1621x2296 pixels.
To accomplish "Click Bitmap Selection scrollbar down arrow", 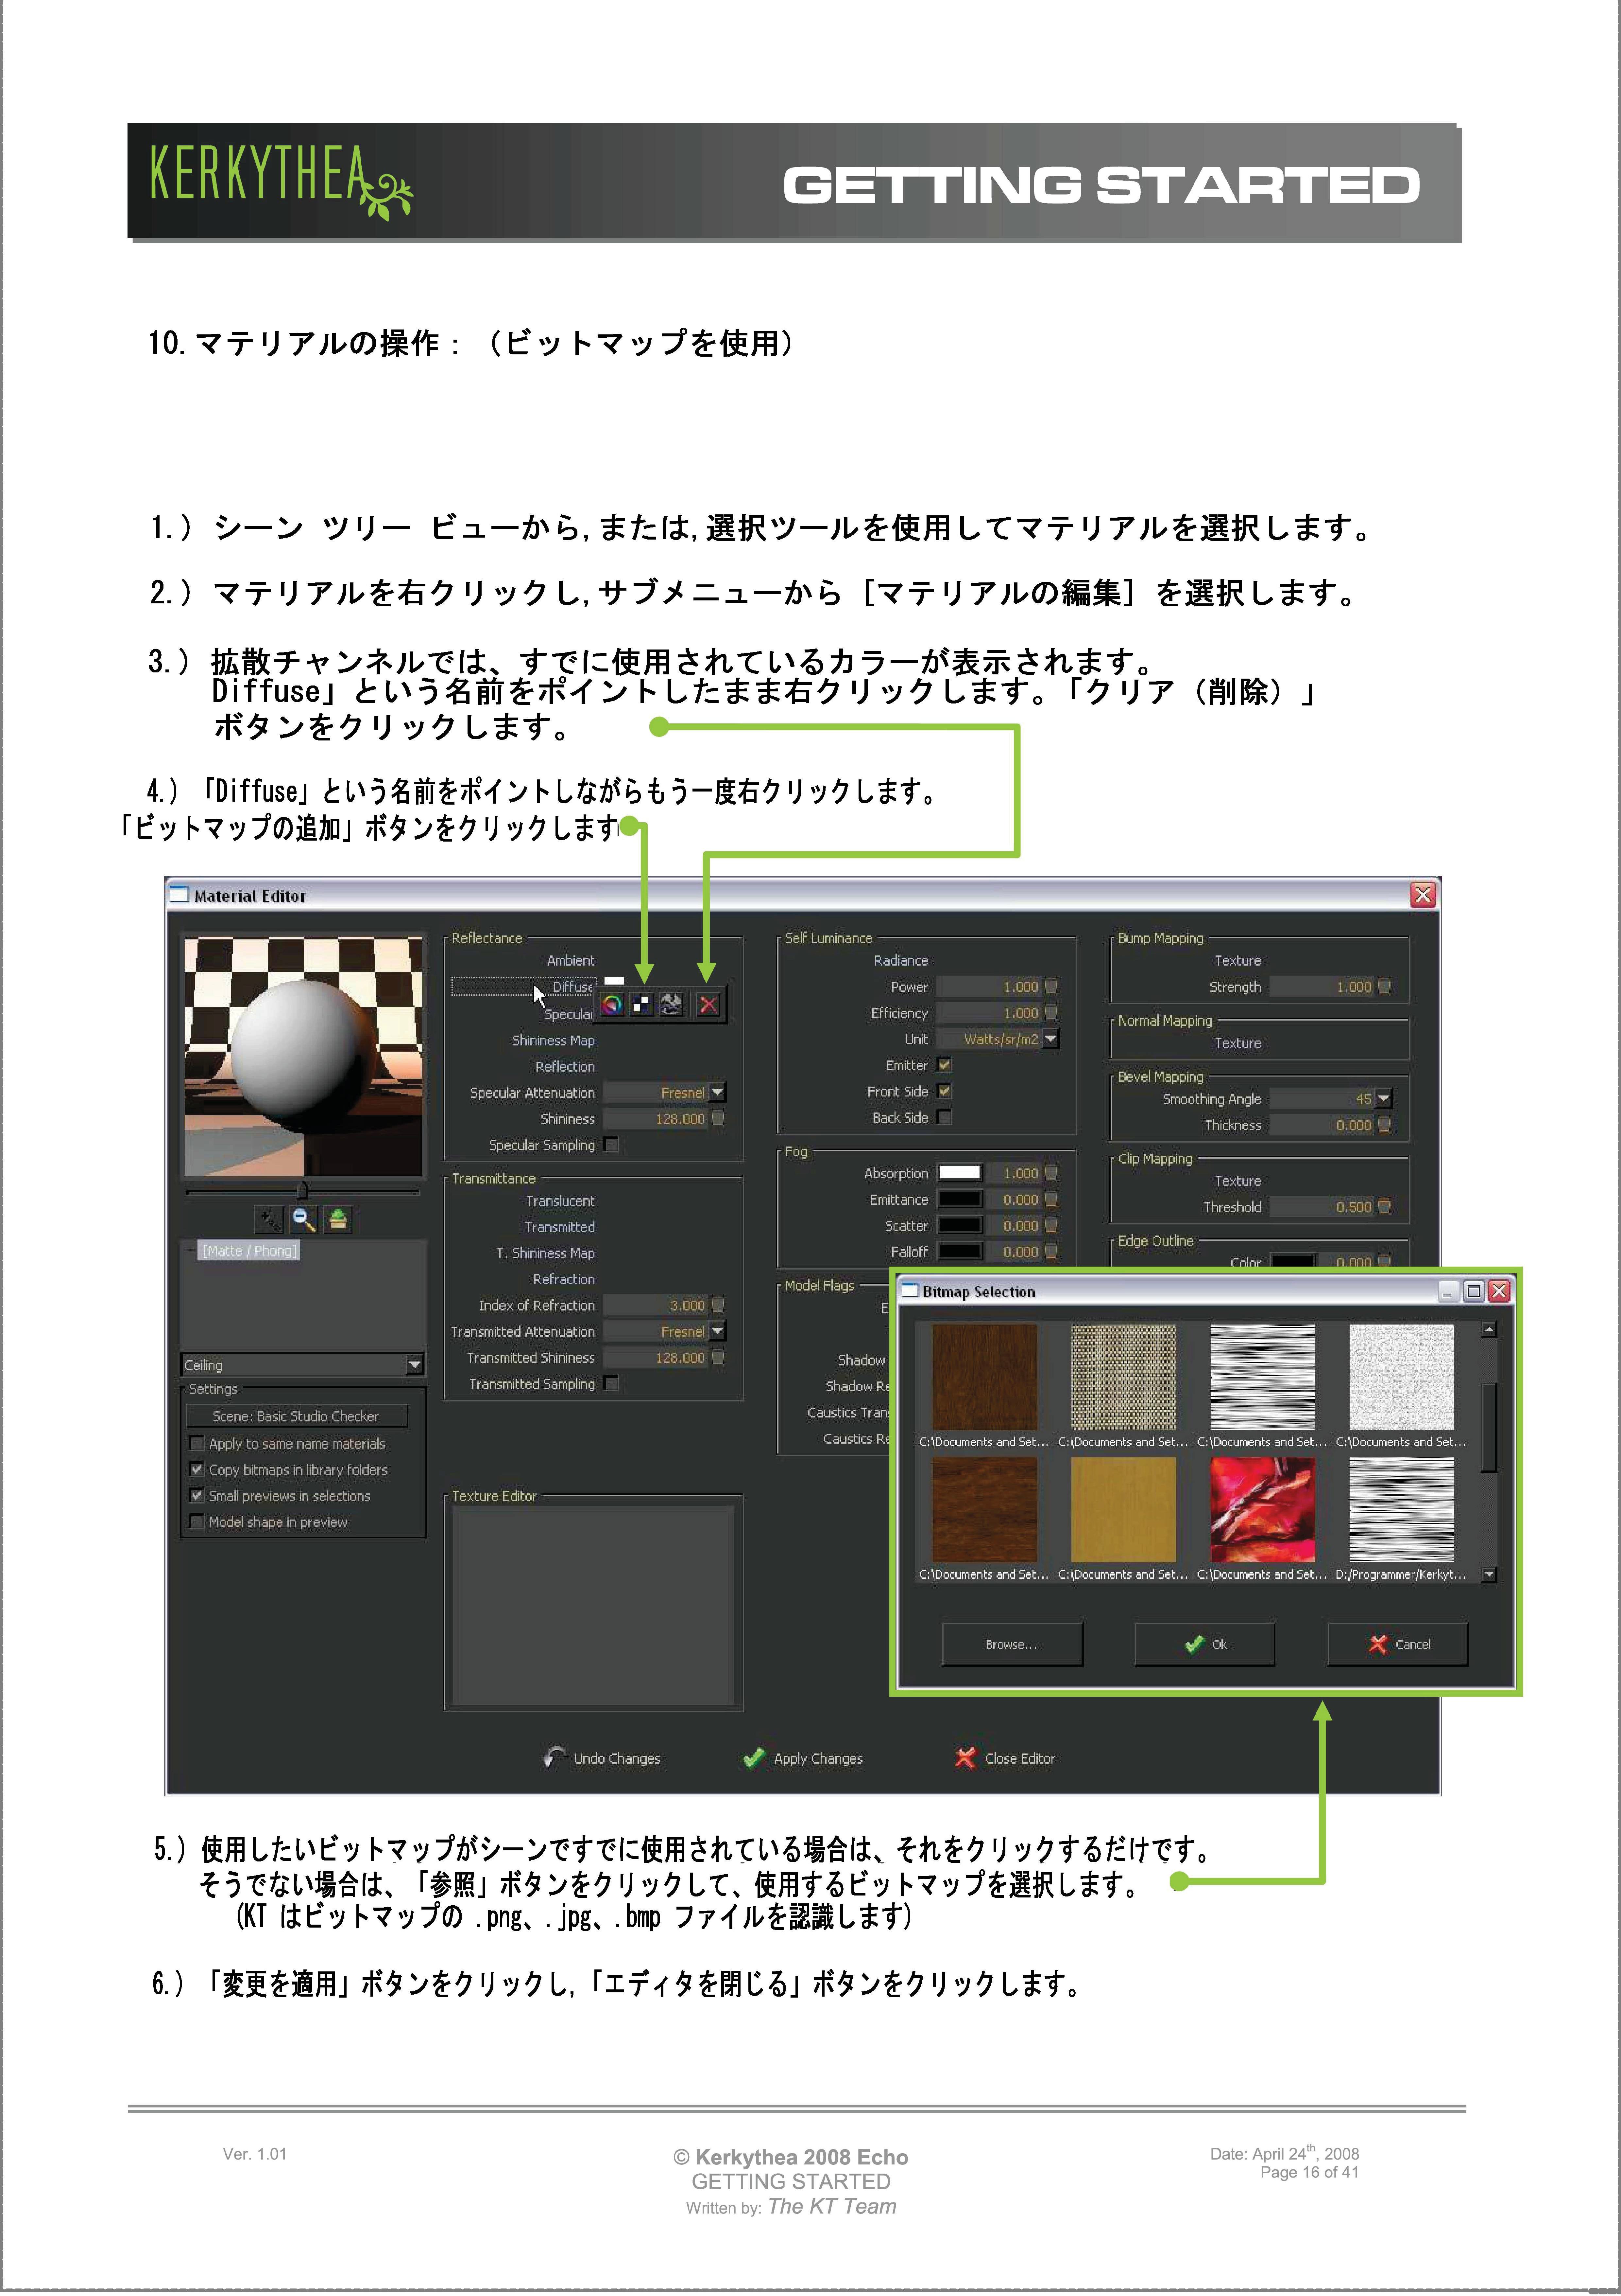I will pyautogui.click(x=1489, y=1575).
